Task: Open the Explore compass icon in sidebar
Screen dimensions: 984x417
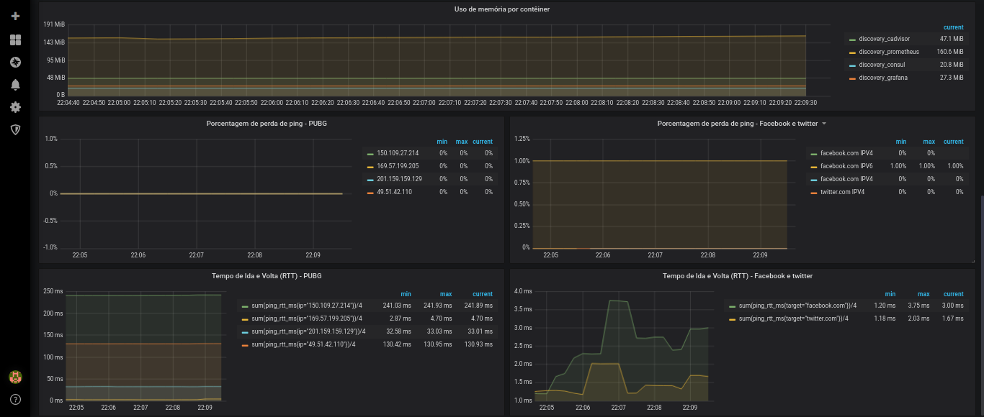Action: pyautogui.click(x=15, y=63)
